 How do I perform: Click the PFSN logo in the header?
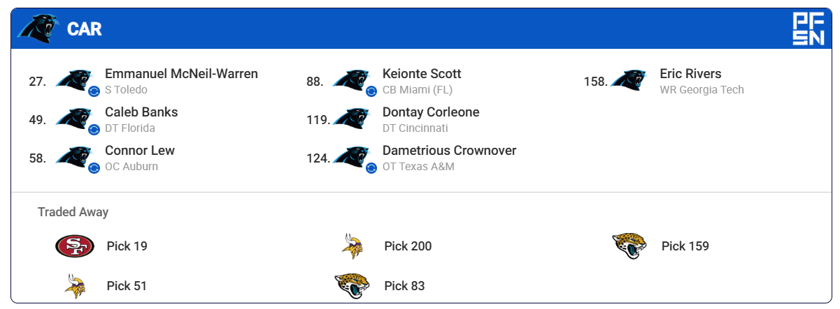807,29
